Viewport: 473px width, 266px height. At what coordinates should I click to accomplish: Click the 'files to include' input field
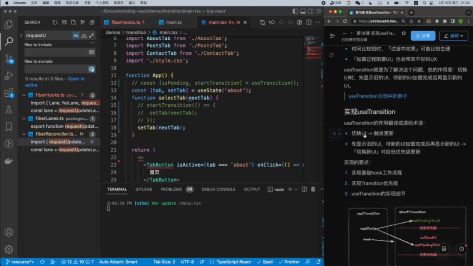56,52
